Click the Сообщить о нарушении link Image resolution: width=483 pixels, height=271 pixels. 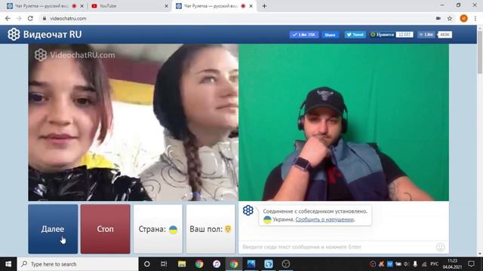click(x=325, y=219)
